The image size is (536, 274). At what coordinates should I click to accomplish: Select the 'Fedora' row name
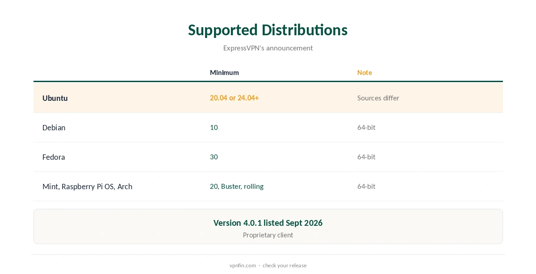coord(54,157)
